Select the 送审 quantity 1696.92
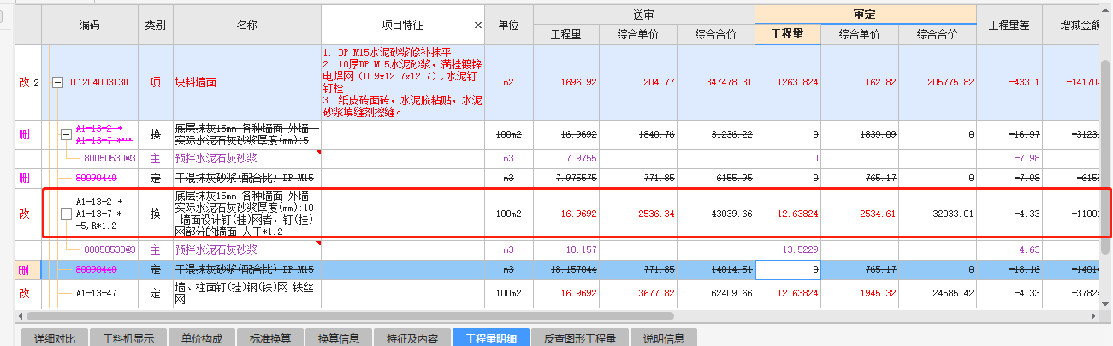Viewport: 1113px width, 346px height. click(566, 83)
